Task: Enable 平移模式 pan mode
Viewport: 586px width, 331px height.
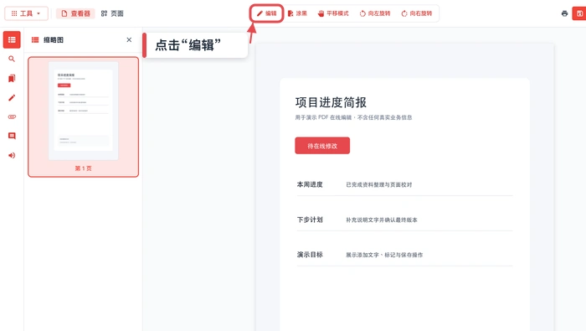Action: click(x=333, y=13)
